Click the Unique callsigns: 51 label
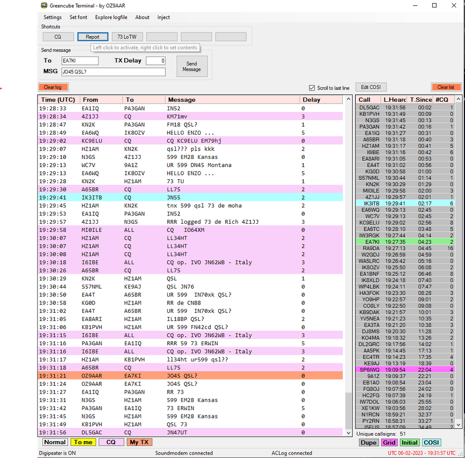The width and height of the screenshot is (465, 458). click(381, 434)
